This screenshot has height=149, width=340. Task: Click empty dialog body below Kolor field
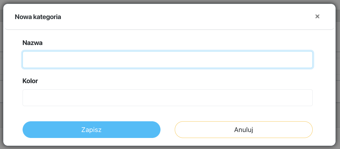click(x=168, y=114)
